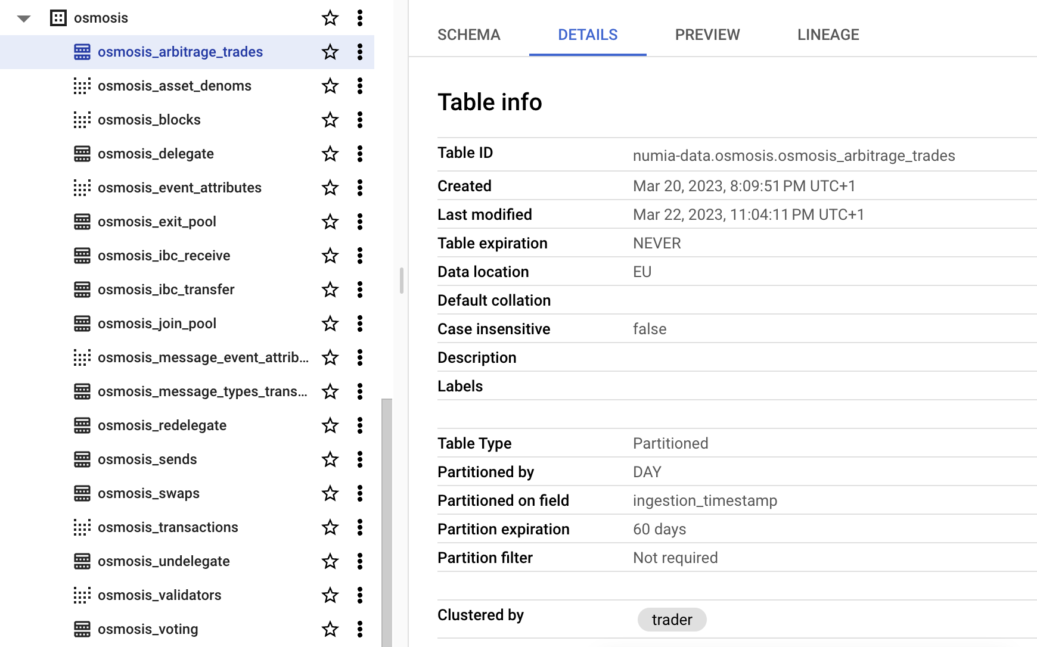Click the osmosis_asset_denoms view icon
Viewport: 1037px width, 647px height.
click(x=82, y=86)
